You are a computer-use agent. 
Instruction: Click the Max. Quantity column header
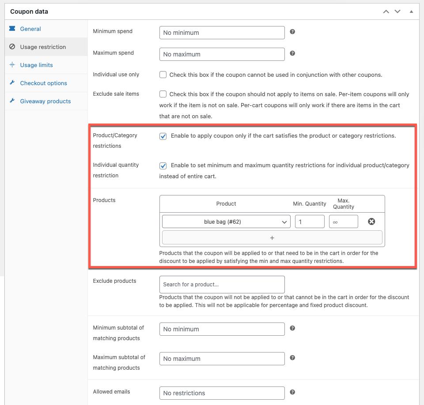tap(344, 204)
